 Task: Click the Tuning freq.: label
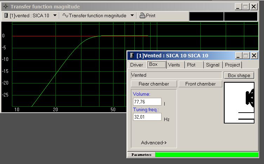(146, 109)
